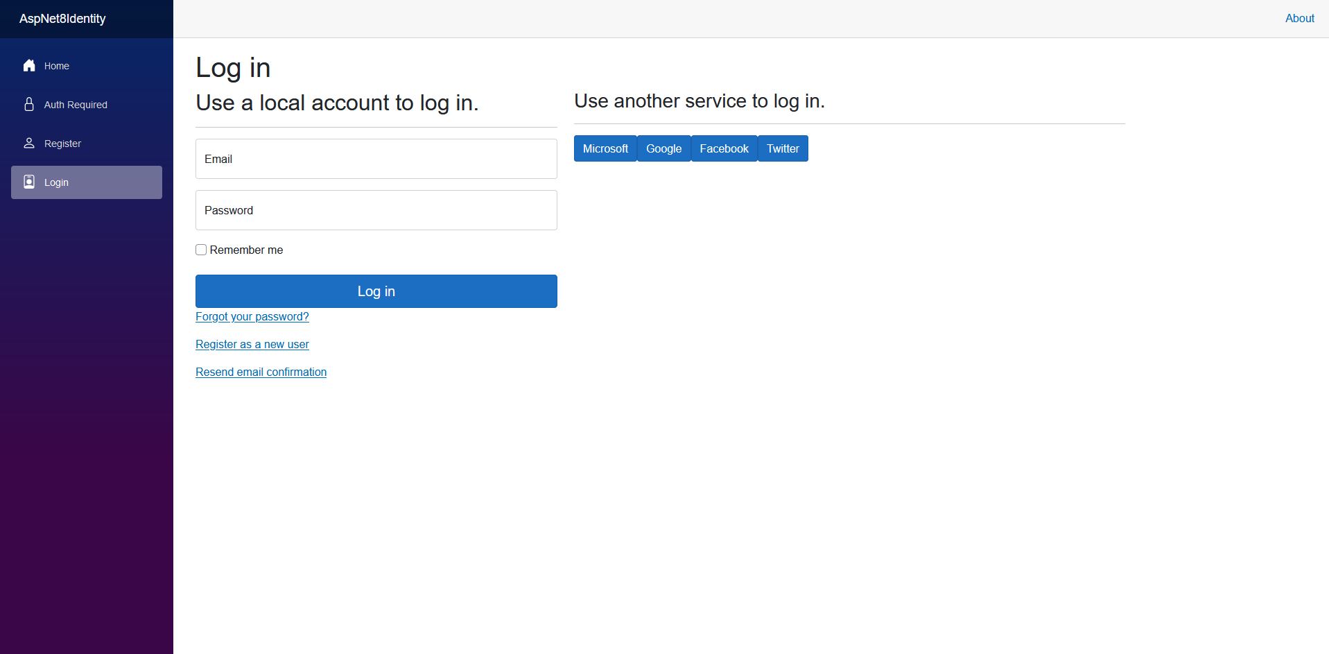Click the Login badge icon

pos(29,182)
